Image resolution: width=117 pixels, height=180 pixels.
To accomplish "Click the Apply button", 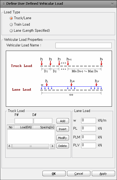I will tap(103, 173).
